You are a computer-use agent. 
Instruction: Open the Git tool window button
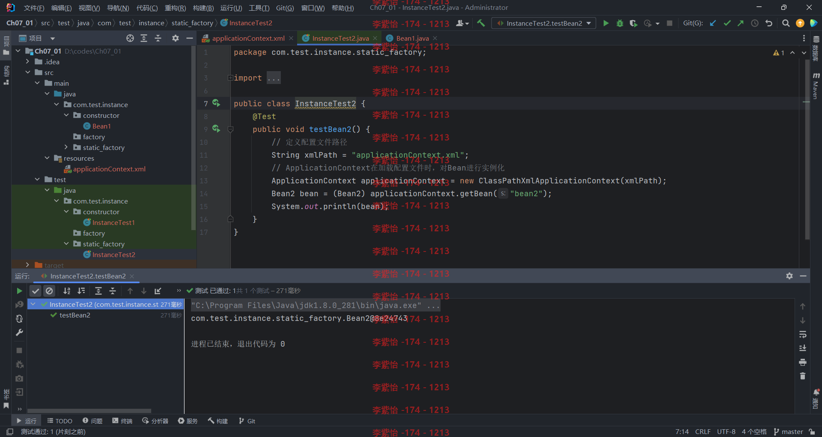pos(247,421)
